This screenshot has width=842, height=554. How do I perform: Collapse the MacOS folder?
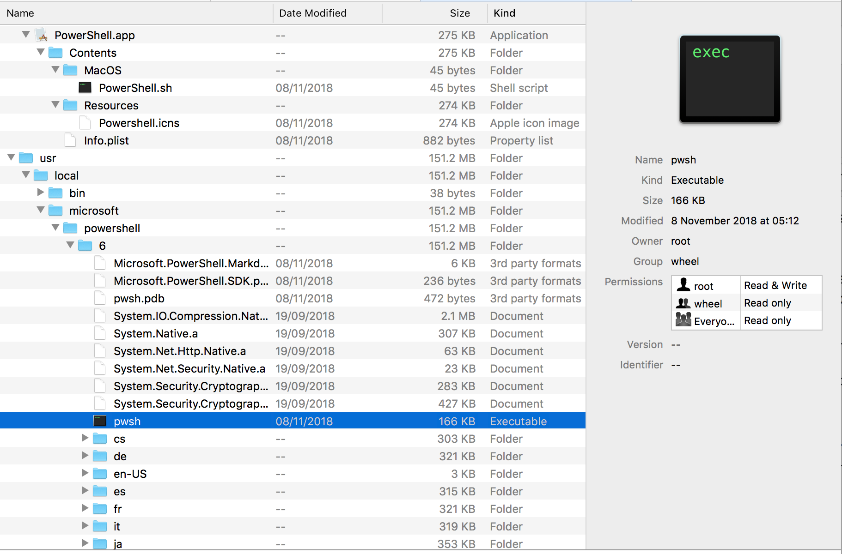tap(56, 69)
